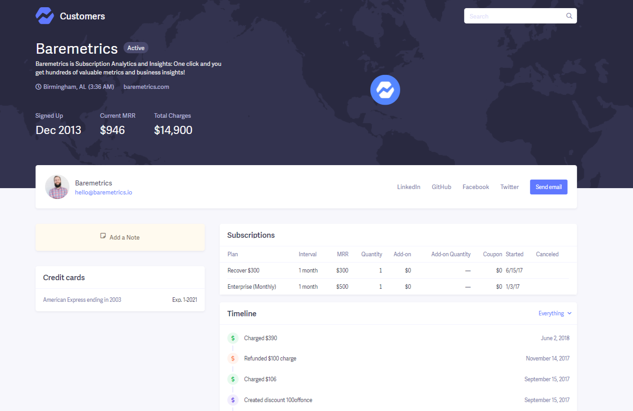This screenshot has width=633, height=411.
Task: Click the Charged $106 timeline entry
Action: point(260,379)
